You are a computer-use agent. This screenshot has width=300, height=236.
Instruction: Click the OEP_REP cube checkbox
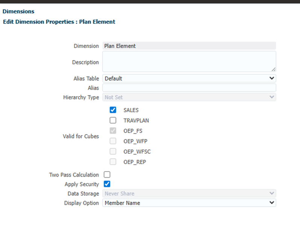coord(113,162)
